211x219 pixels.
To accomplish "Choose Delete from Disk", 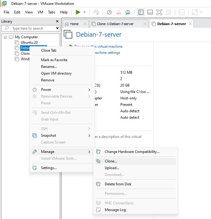I will pyautogui.click(x=118, y=184).
